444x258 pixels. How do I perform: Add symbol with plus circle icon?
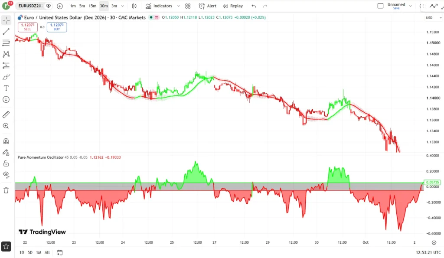click(x=60, y=6)
